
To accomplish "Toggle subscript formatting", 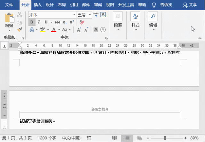I will (x=64, y=22).
